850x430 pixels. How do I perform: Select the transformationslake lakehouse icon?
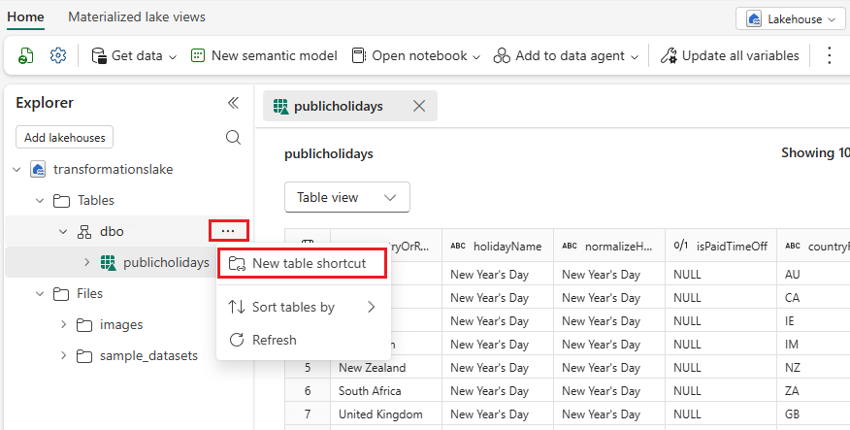click(38, 170)
